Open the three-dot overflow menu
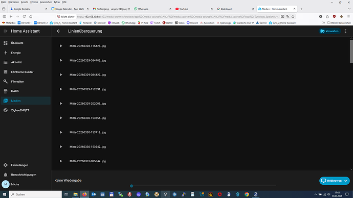The image size is (353, 198). pyautogui.click(x=346, y=31)
